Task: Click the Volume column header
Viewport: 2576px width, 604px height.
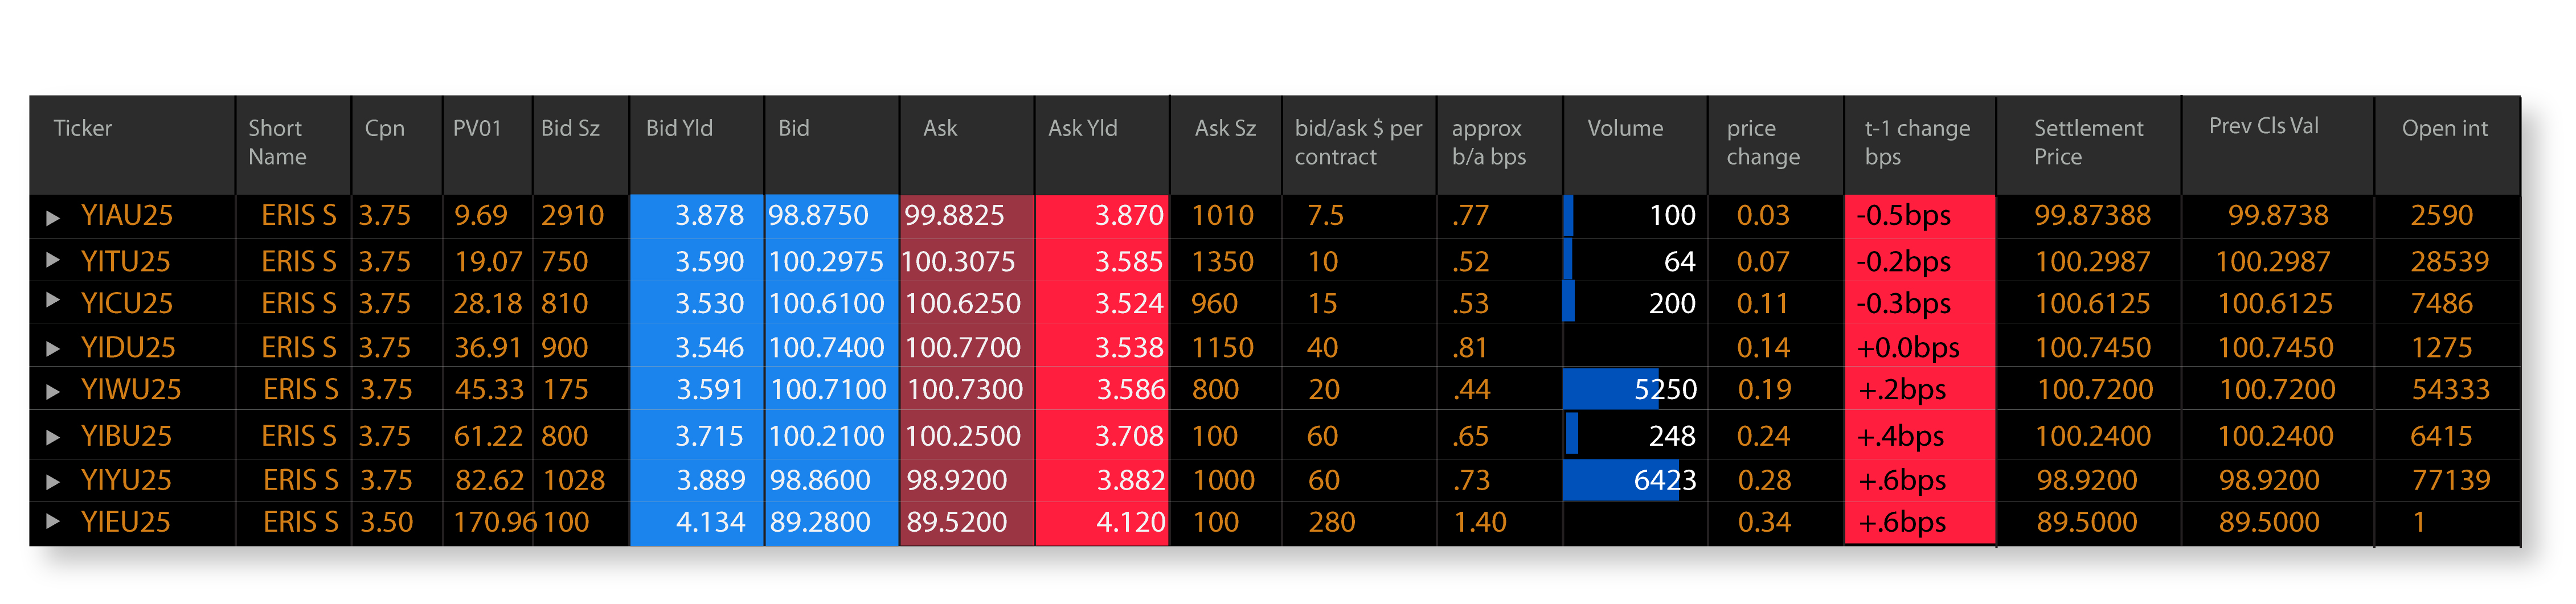Action: [1625, 128]
